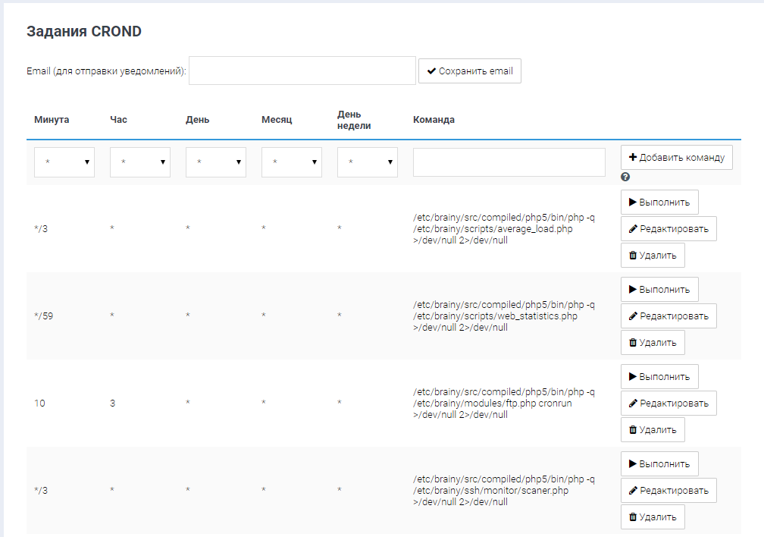Edit the average_load.php cron entry
The image size is (764, 537).
point(668,229)
